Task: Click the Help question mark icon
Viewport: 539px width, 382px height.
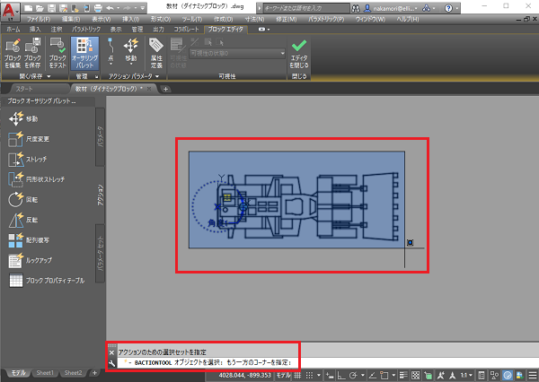Action: (448, 8)
